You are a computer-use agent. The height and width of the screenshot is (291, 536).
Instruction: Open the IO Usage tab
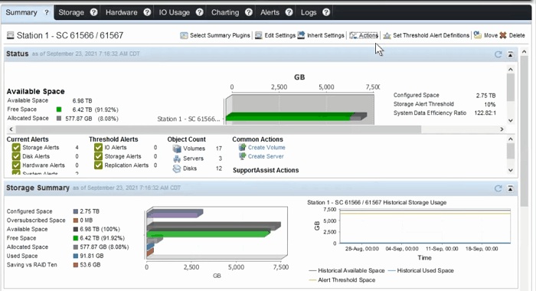pos(175,12)
